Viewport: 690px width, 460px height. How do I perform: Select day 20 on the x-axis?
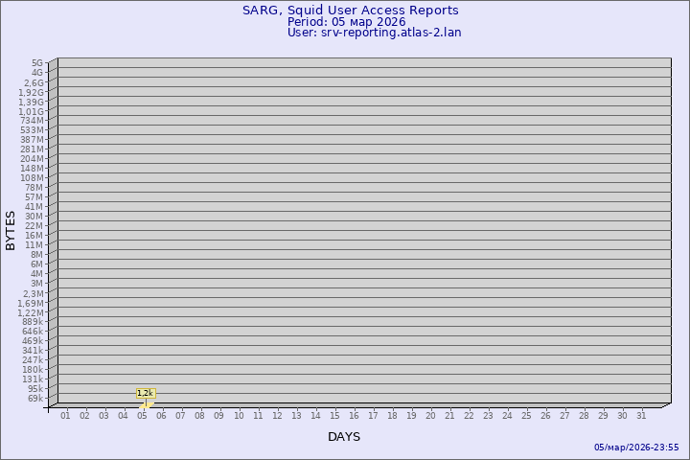click(430, 416)
